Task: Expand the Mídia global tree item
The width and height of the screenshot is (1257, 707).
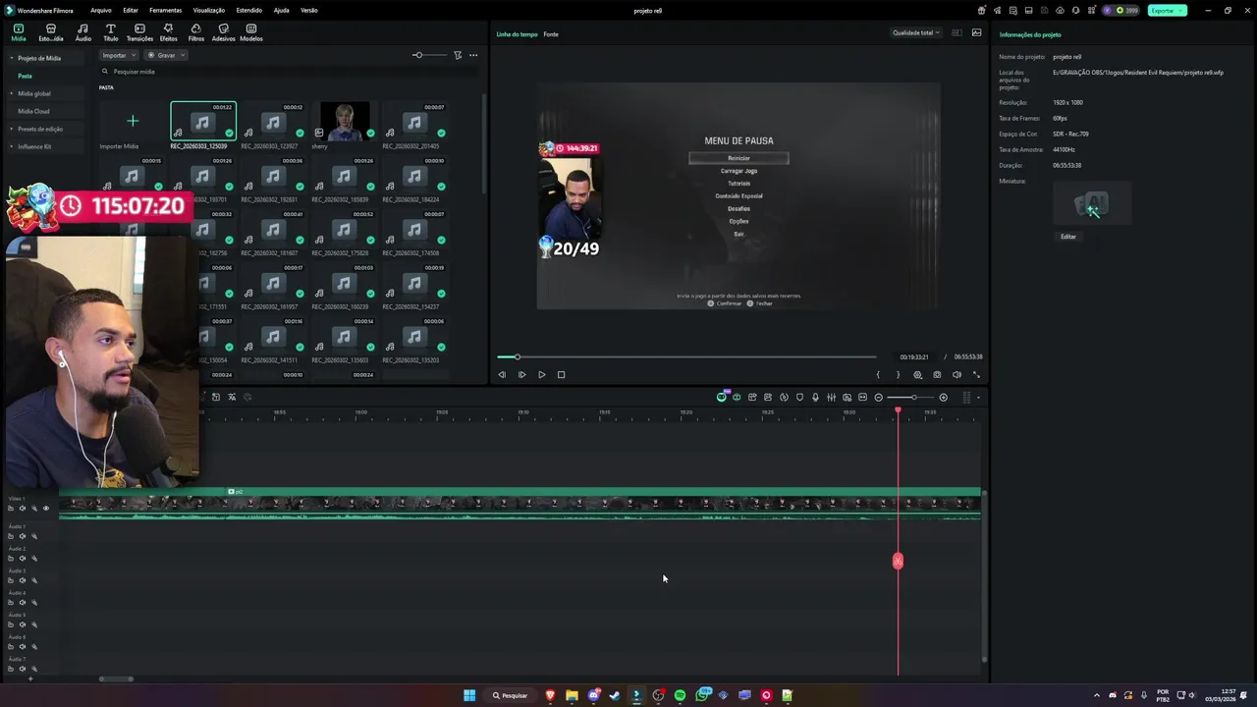Action: [12, 93]
